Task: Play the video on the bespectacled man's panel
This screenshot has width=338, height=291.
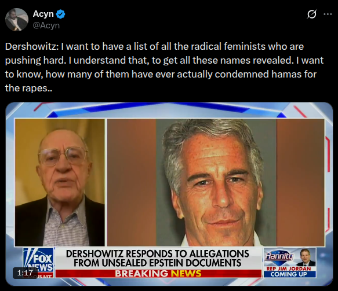Action: point(60,182)
